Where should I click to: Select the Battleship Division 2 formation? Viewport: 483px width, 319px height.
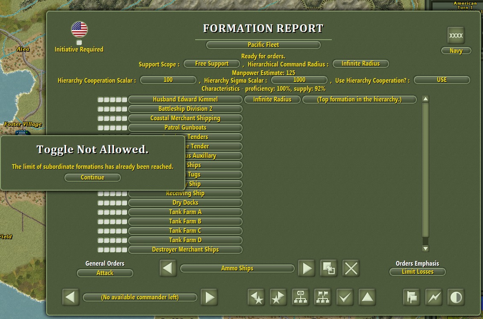click(185, 109)
